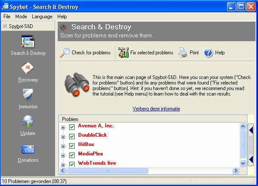Open the Search & Destroy sidebar icon
This screenshot has height=186, width=258.
[28, 42]
